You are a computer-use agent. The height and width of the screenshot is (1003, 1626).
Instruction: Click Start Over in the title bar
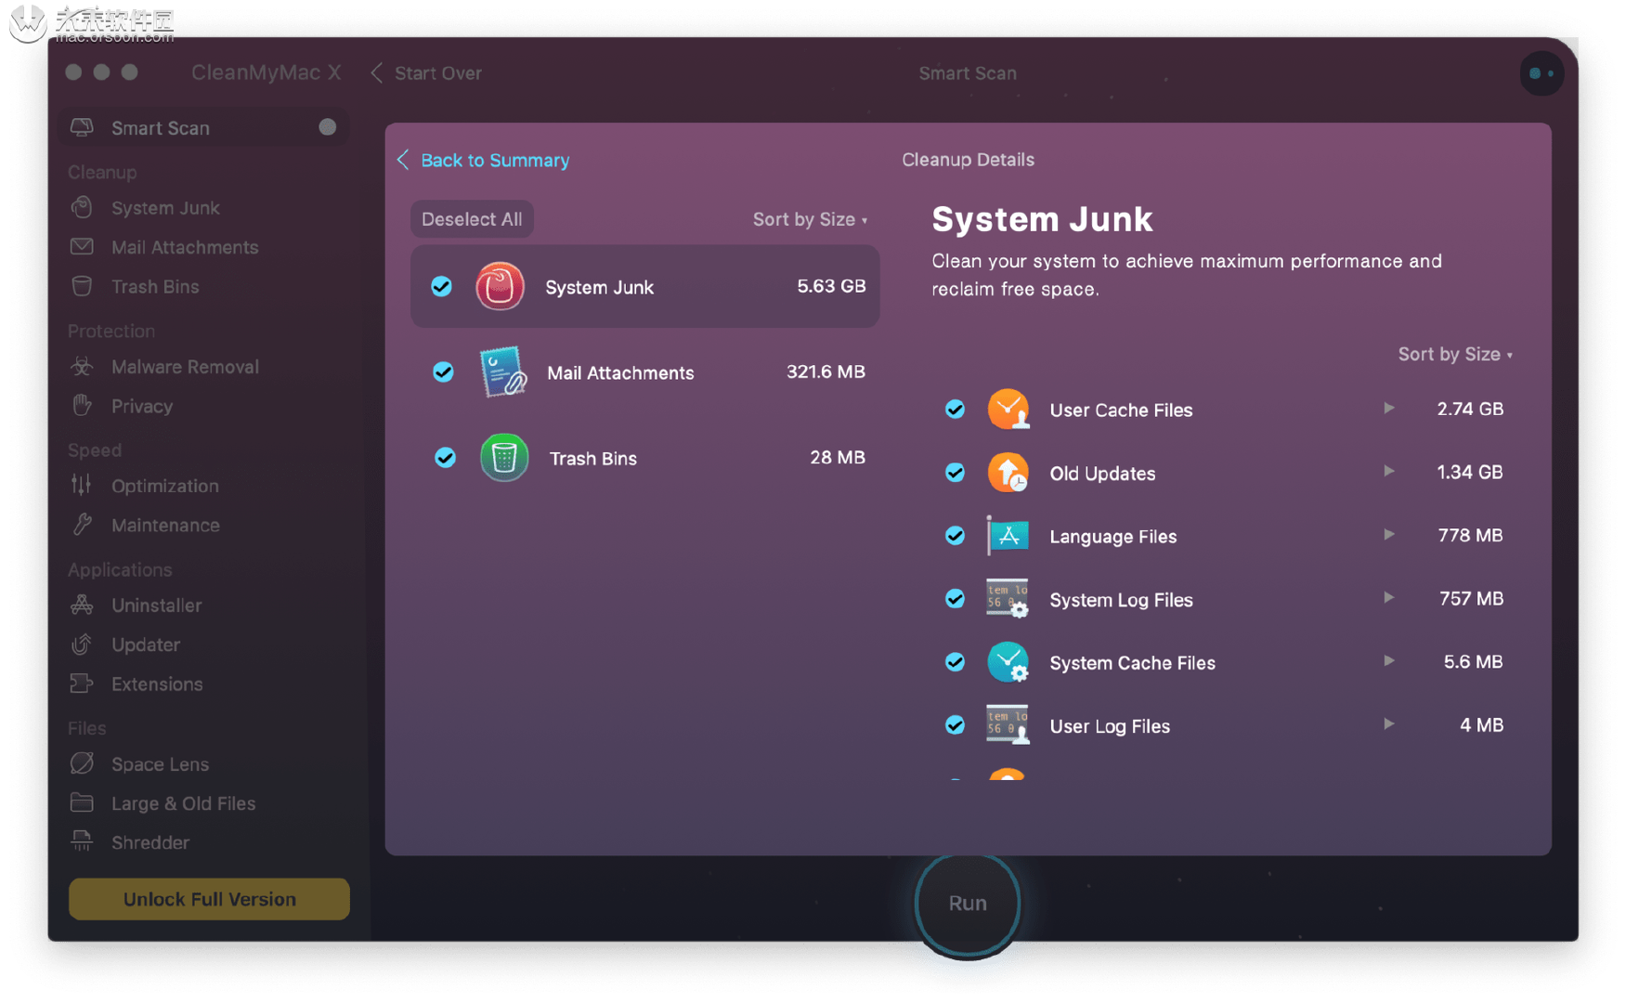click(x=426, y=72)
